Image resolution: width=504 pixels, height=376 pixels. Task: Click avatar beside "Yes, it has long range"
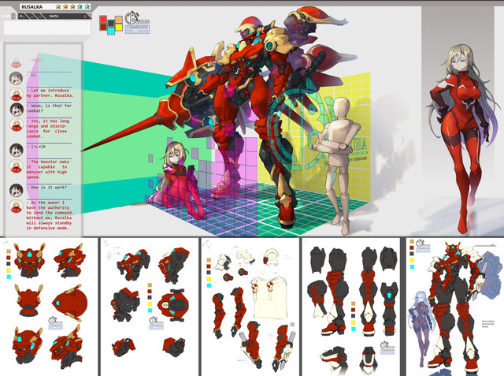click(x=16, y=125)
